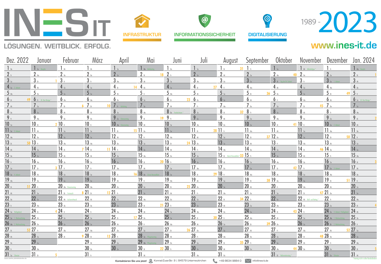Screen dimensions: 381x264
Task: Open the Dez. 2022 column header
Action: (17, 60)
